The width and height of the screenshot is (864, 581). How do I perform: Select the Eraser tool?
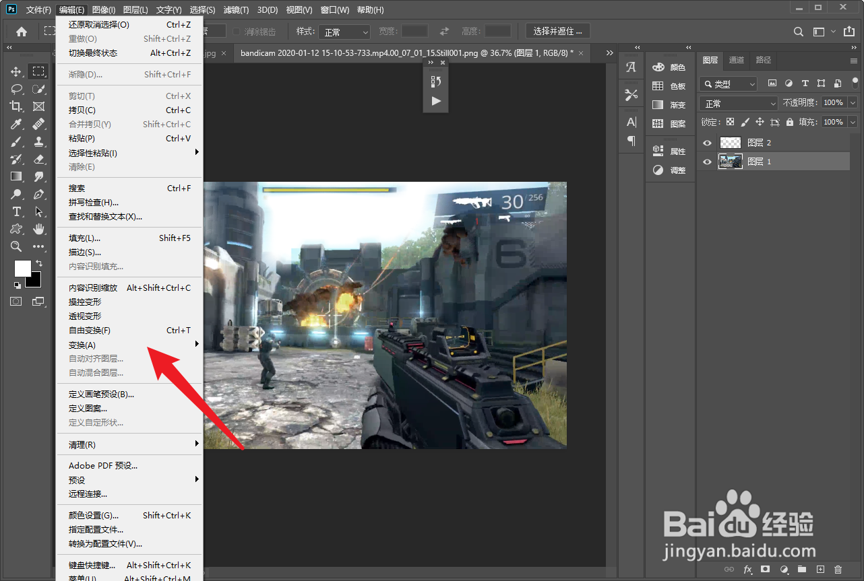coord(38,159)
